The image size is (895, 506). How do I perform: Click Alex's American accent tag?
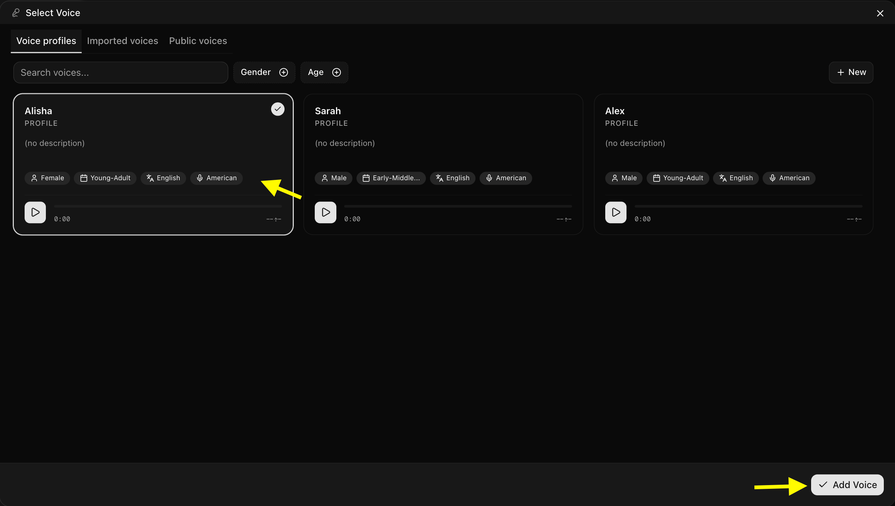789,178
